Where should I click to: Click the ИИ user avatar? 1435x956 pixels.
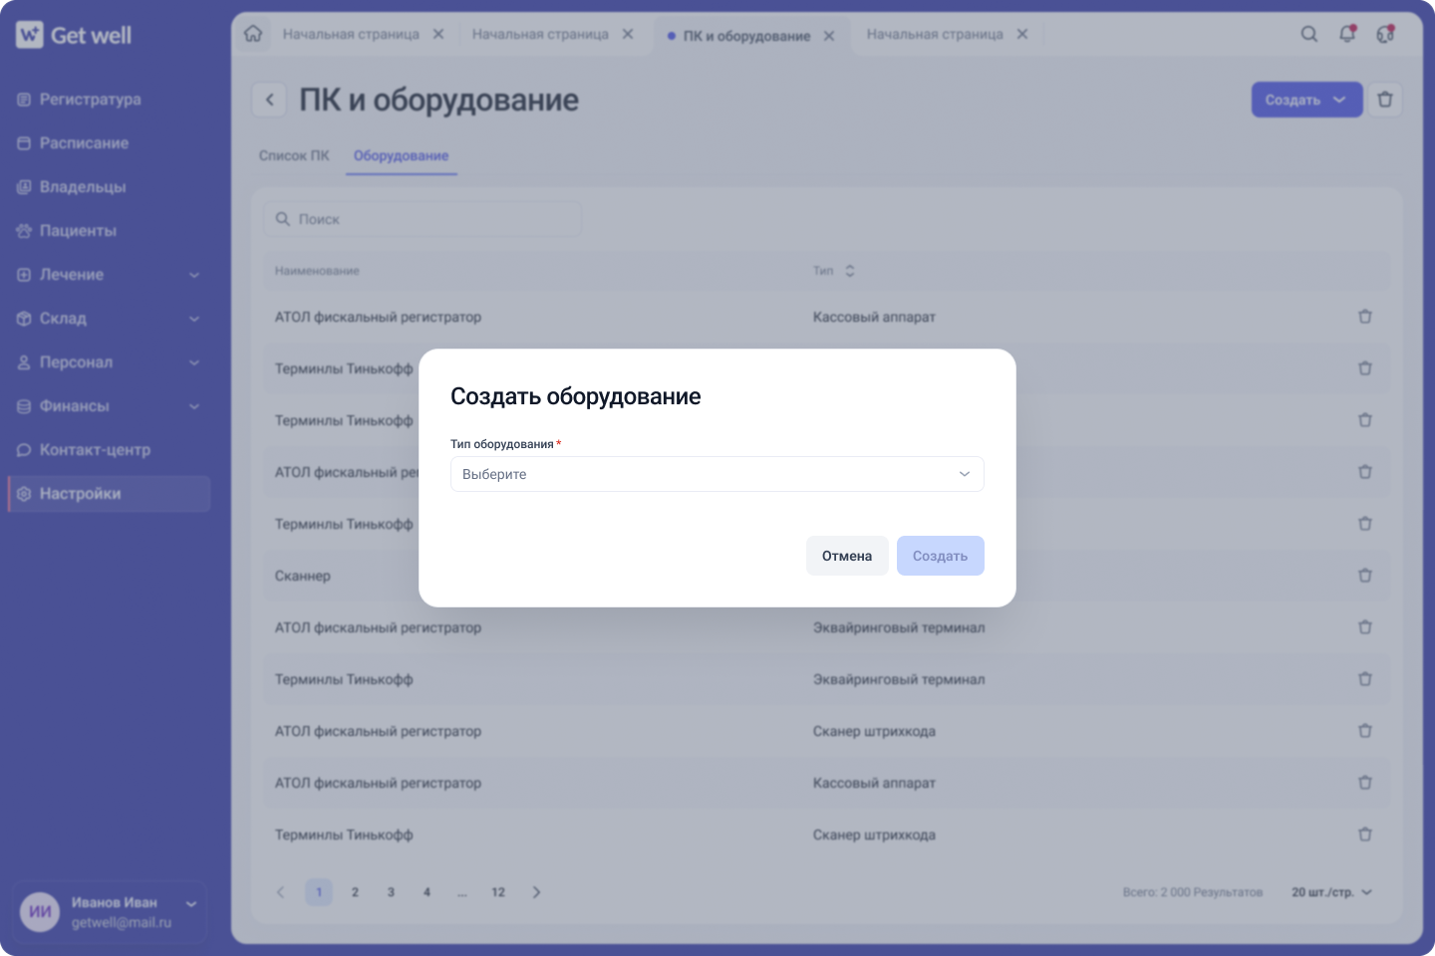40,911
